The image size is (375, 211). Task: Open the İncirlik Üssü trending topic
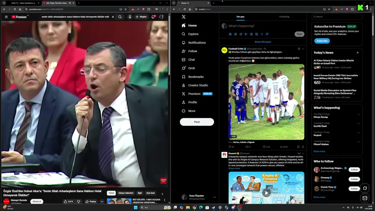click(320, 126)
